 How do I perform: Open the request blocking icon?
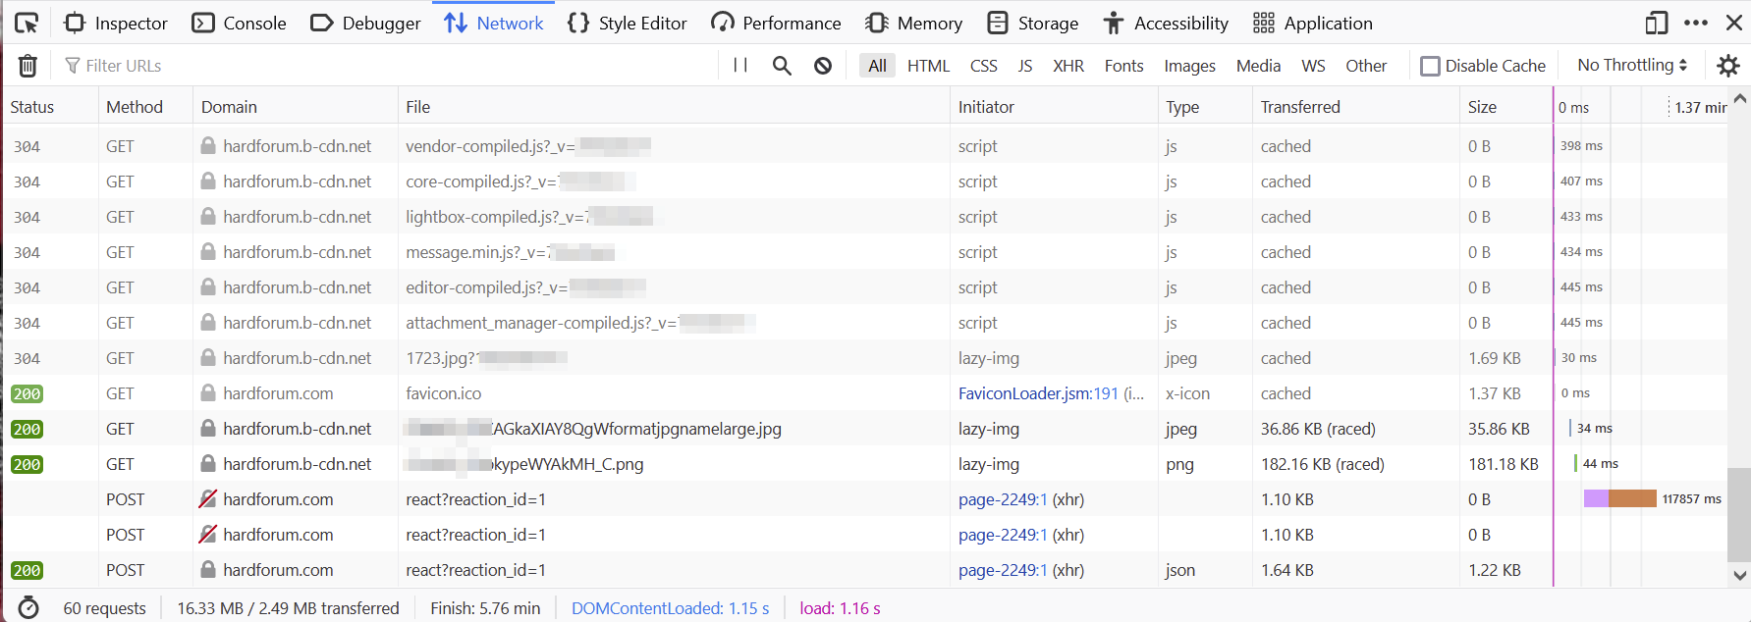[823, 66]
